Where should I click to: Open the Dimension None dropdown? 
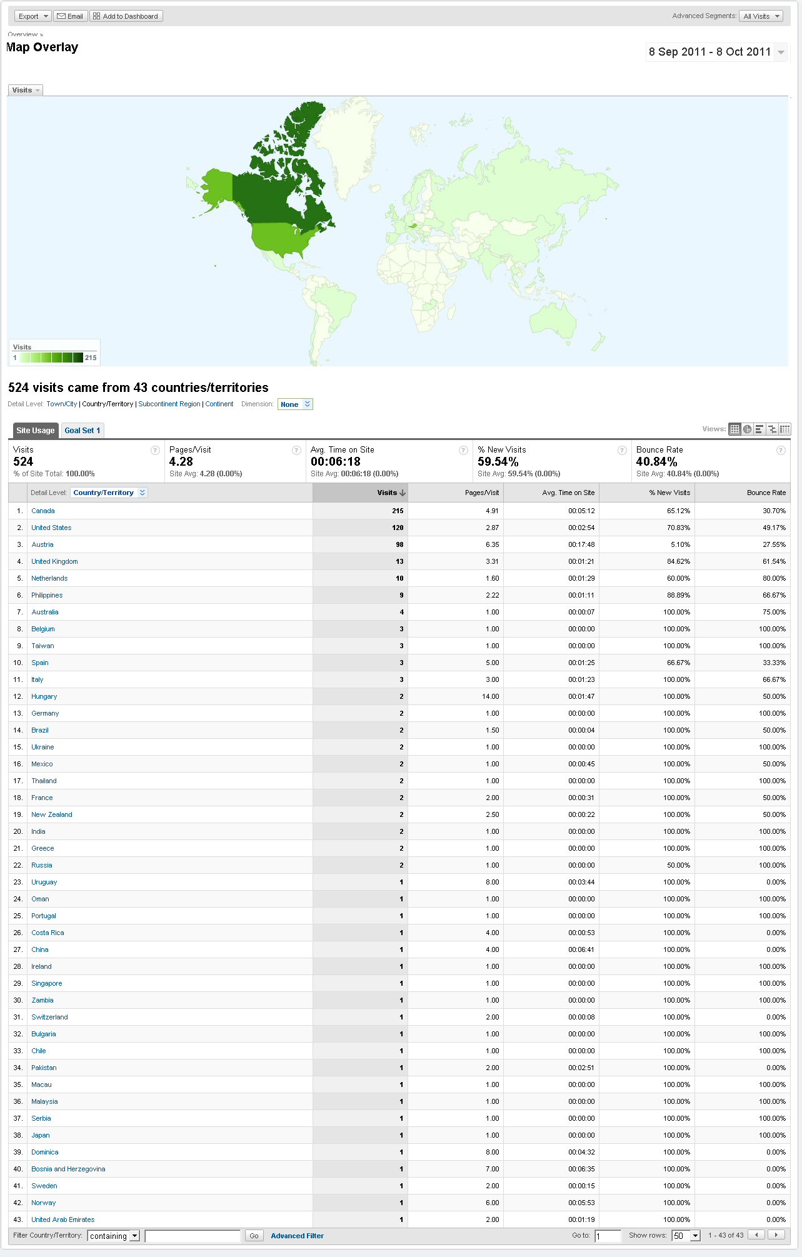(x=295, y=404)
